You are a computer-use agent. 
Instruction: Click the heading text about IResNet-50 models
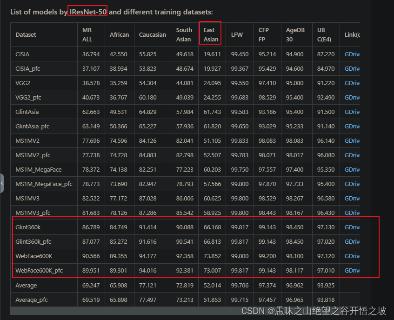[112, 12]
